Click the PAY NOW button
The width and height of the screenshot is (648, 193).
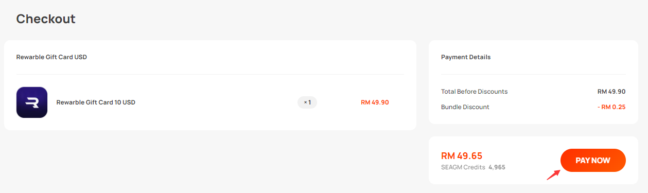coord(593,161)
